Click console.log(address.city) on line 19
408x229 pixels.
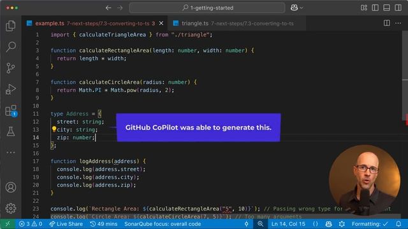[x=98, y=177]
